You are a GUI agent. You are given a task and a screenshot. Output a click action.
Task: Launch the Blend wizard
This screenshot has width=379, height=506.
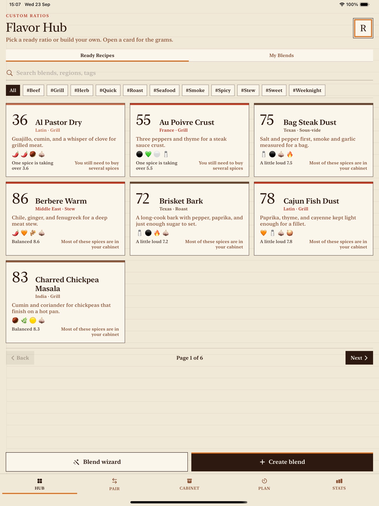[x=97, y=462]
